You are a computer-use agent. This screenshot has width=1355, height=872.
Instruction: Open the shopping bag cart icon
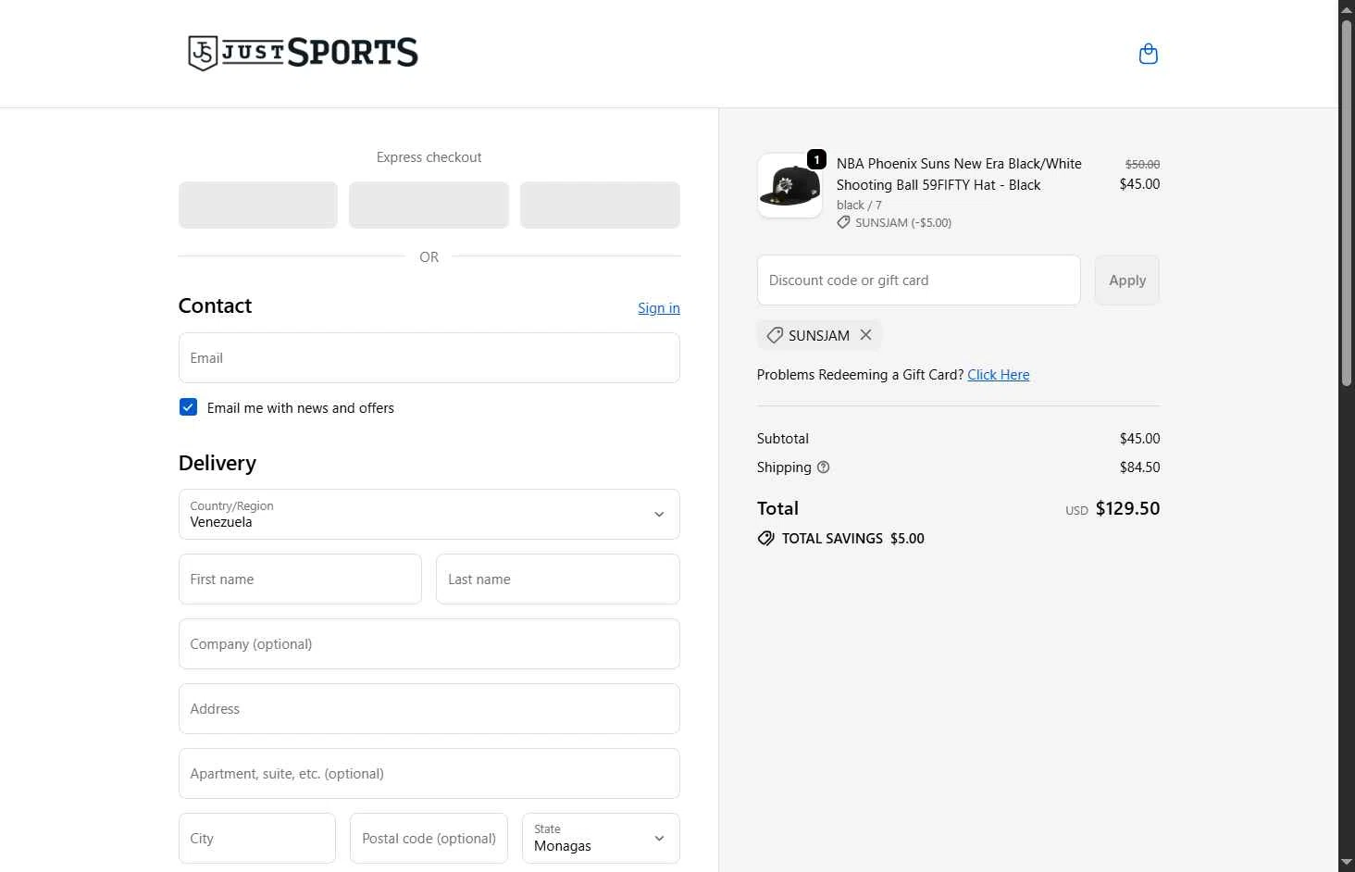coord(1148,54)
